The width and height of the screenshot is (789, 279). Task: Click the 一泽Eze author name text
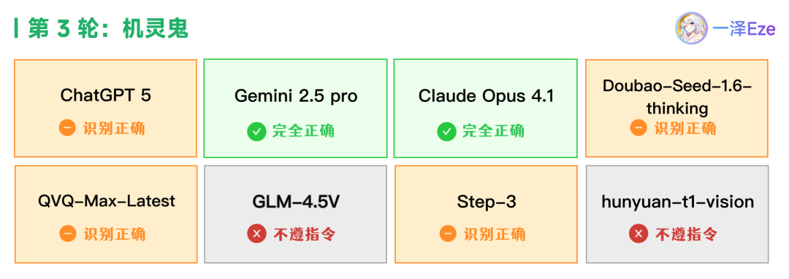click(x=744, y=29)
